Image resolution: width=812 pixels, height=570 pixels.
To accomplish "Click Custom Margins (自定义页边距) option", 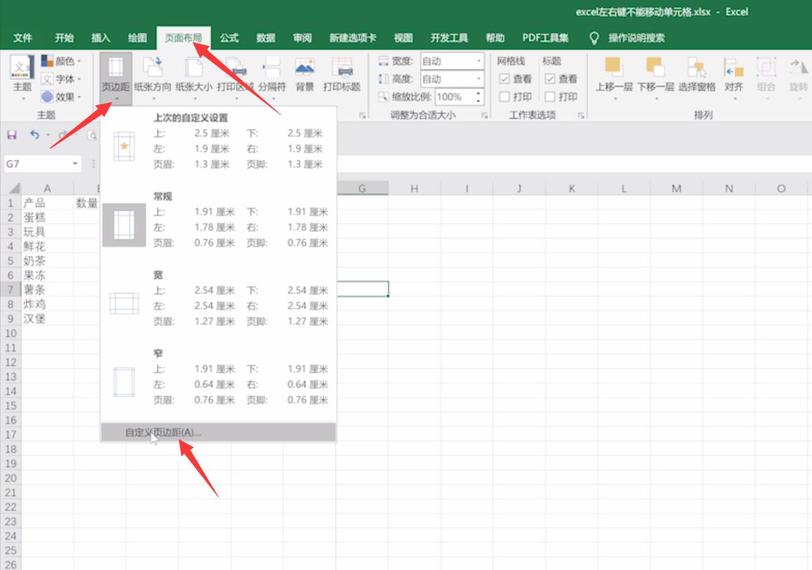I will point(219,432).
